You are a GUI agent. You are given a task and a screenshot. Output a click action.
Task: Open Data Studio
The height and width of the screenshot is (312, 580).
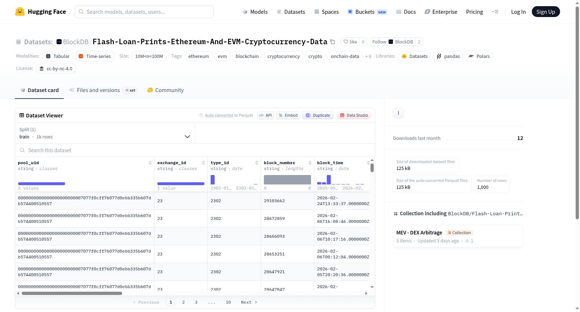click(354, 115)
